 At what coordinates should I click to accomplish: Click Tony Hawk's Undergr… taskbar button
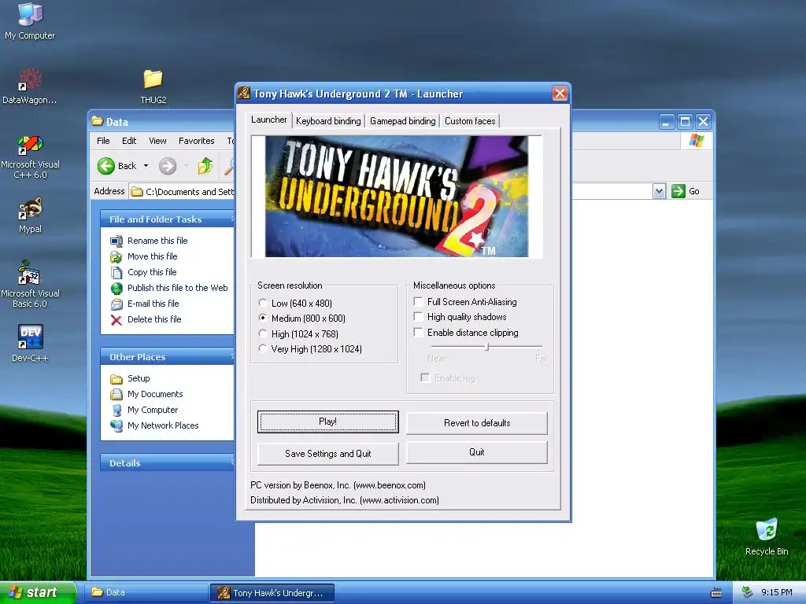tap(272, 593)
